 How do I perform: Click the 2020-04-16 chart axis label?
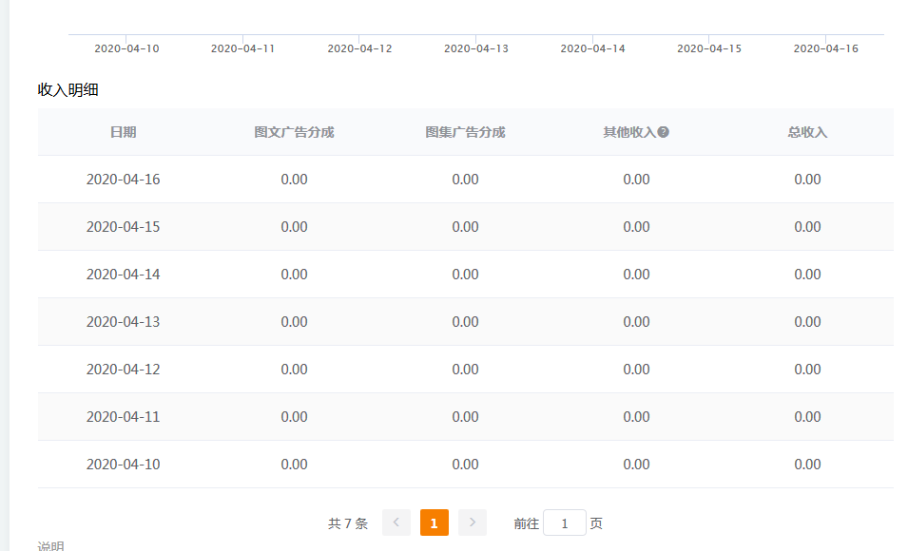[x=826, y=48]
